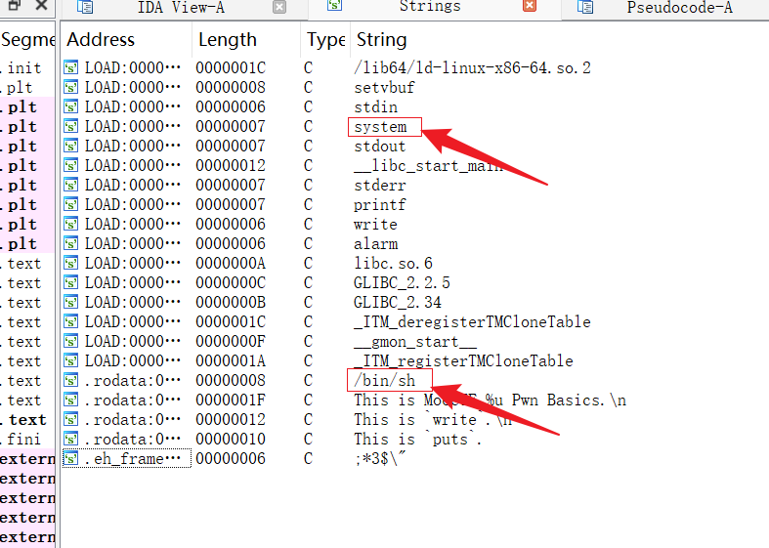
Task: Close the IDA View-A tab
Action: coord(279,7)
